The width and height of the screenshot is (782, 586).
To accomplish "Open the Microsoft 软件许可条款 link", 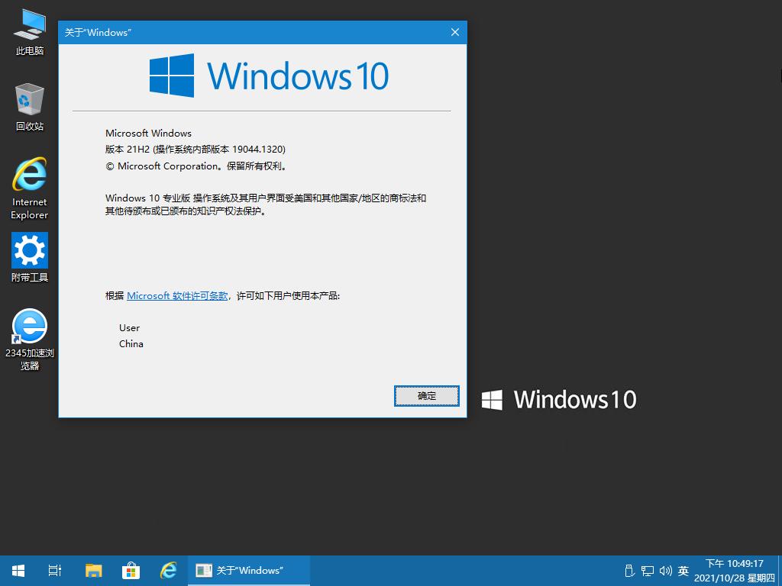I will coord(177,295).
